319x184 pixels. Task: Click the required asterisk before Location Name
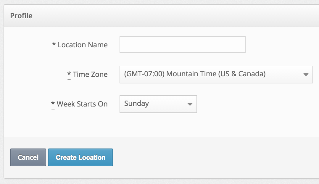tap(54, 45)
